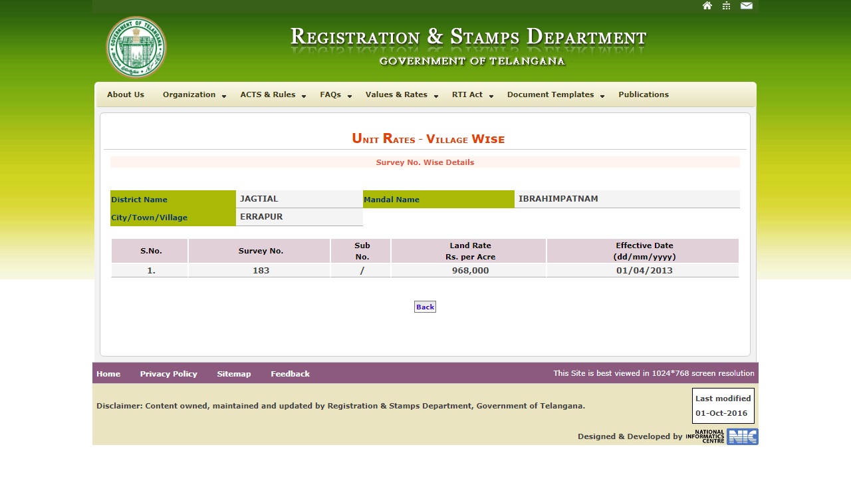Viewport: 851px width, 479px height.
Task: Click survey number 183 in the table row
Action: (x=259, y=270)
